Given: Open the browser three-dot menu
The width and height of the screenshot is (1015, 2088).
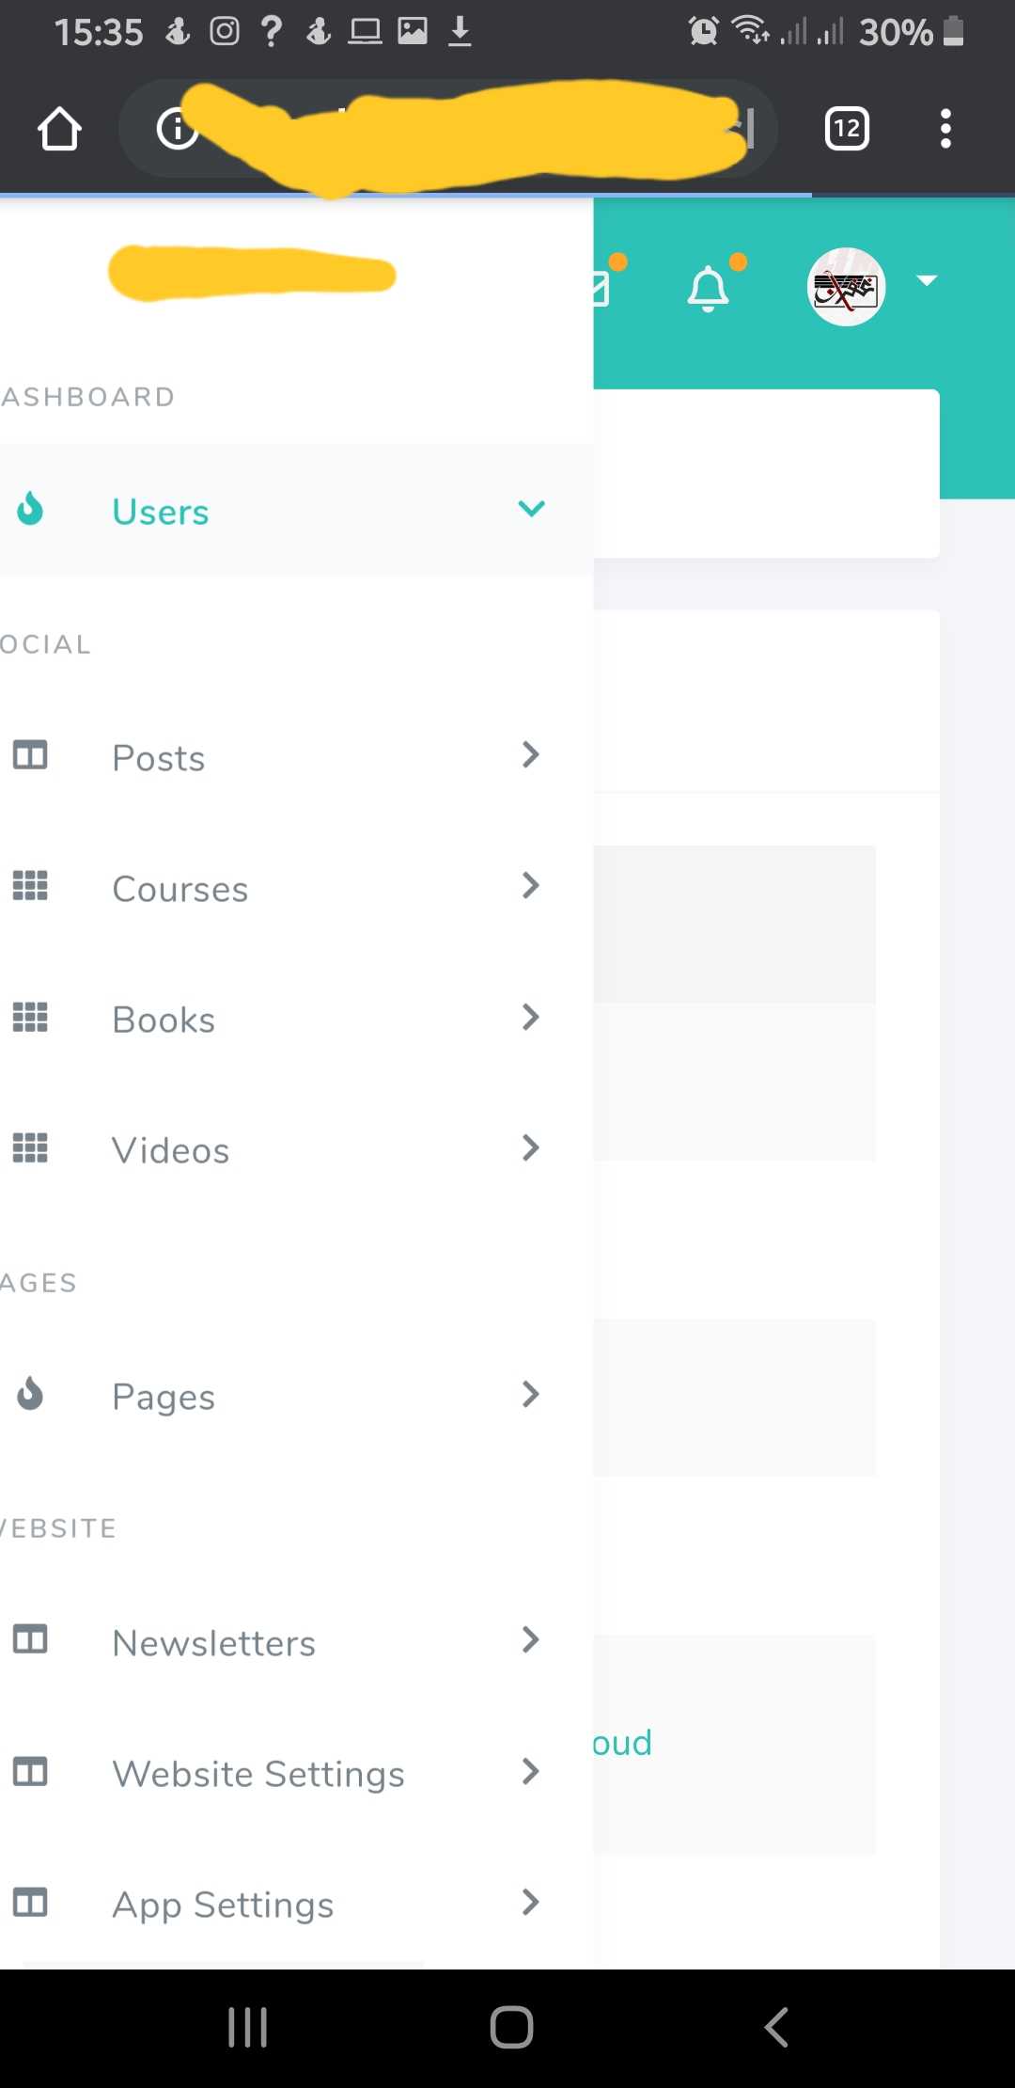Looking at the screenshot, I should pyautogui.click(x=945, y=129).
